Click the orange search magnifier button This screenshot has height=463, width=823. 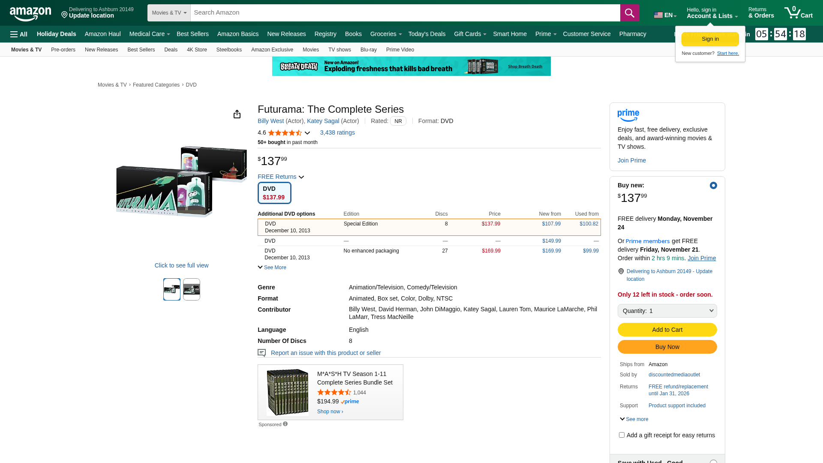[629, 13]
